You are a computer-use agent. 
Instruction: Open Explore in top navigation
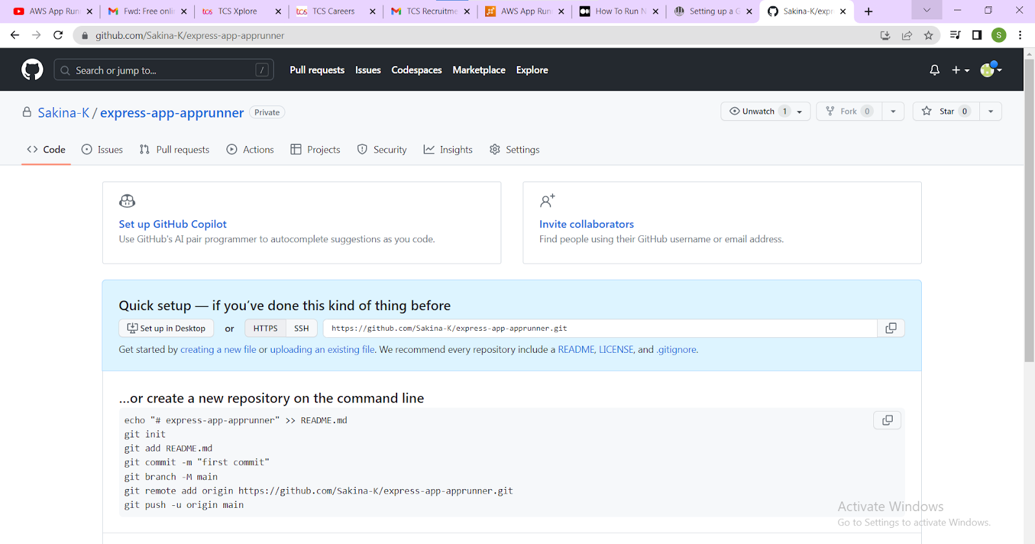pyautogui.click(x=532, y=70)
